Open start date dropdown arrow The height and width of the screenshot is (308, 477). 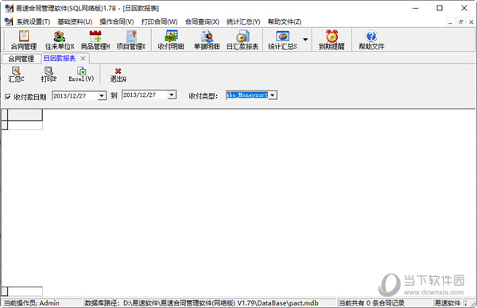[102, 96]
